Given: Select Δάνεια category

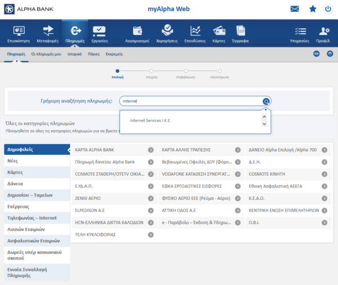Looking at the screenshot, I should 37,184.
